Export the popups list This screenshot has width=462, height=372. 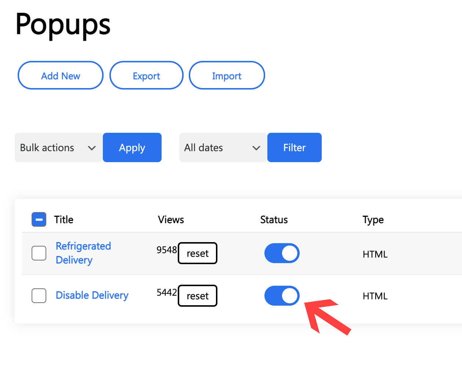click(147, 76)
